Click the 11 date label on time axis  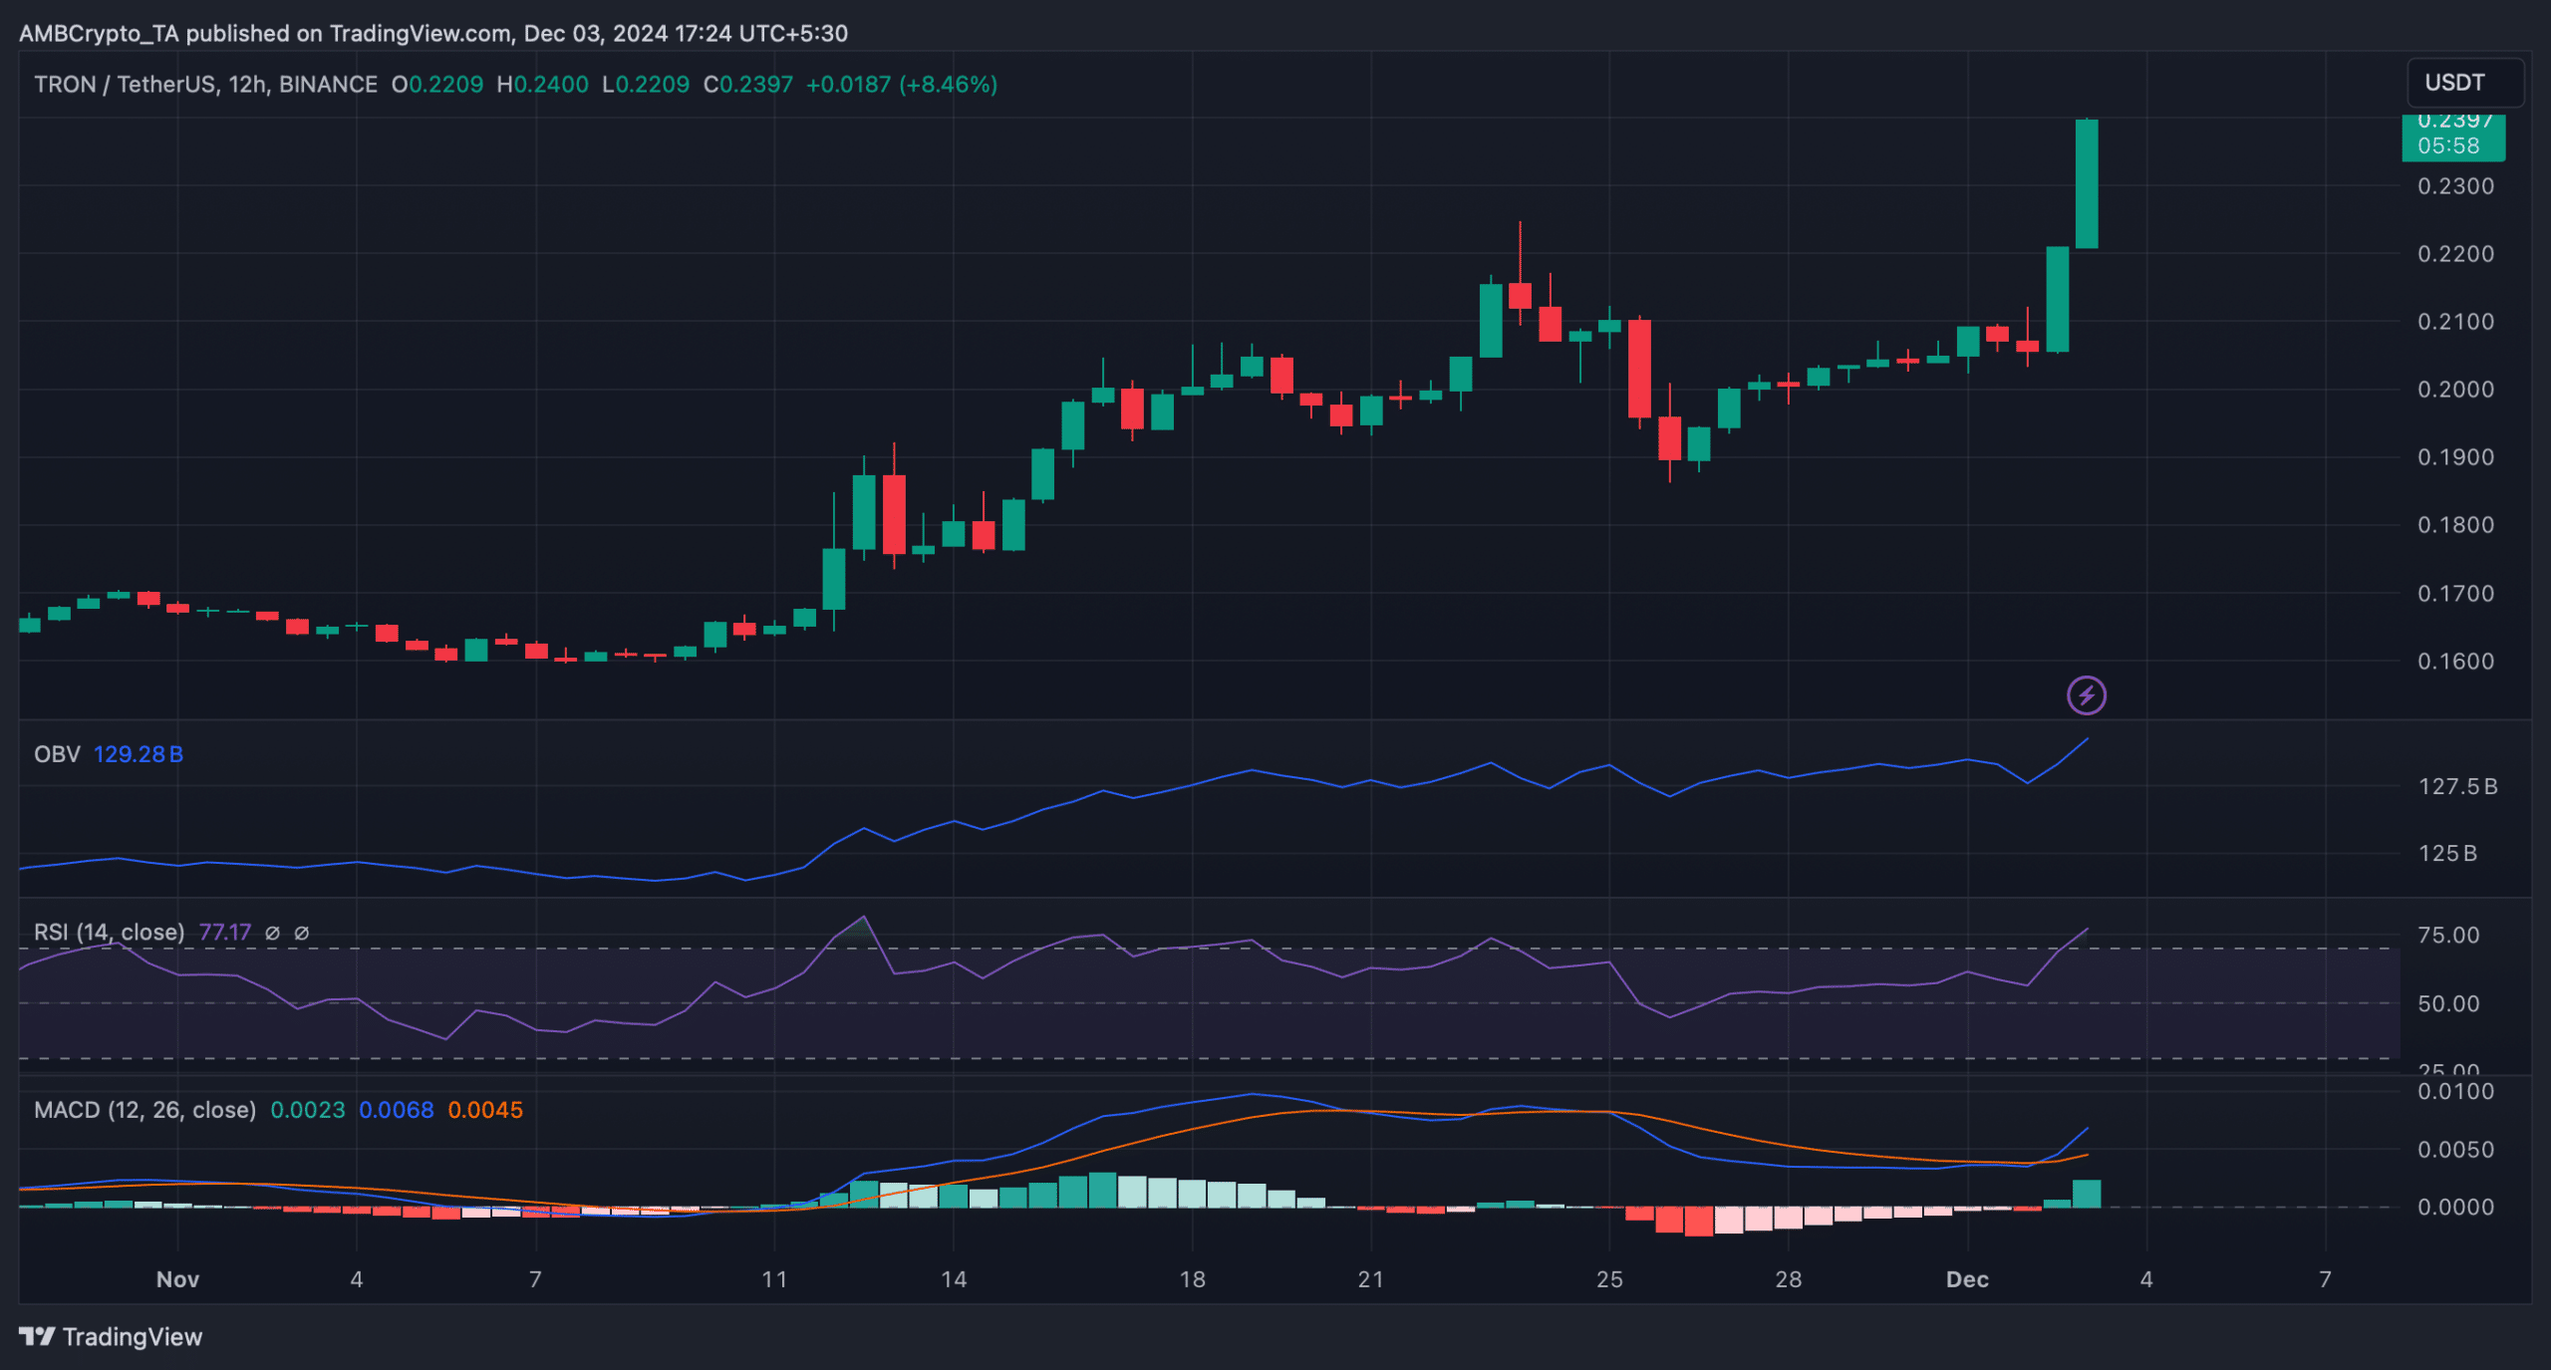tap(774, 1280)
